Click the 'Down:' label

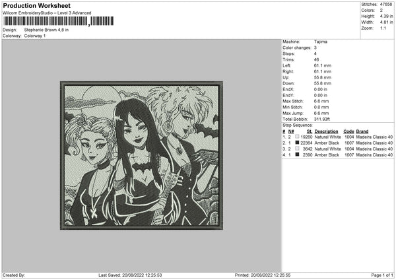point(288,83)
